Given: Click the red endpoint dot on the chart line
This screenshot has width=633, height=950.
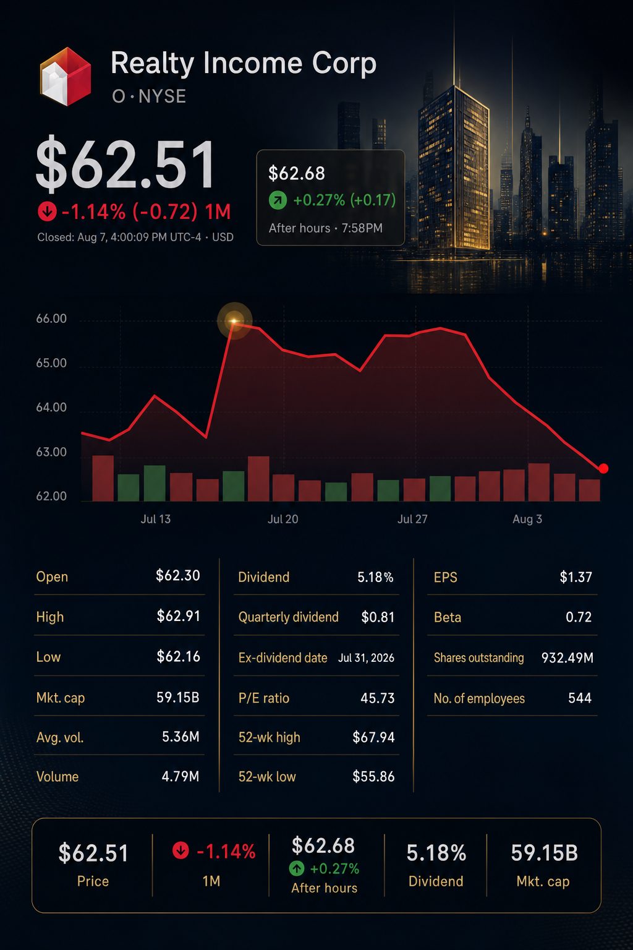Looking at the screenshot, I should 603,468.
